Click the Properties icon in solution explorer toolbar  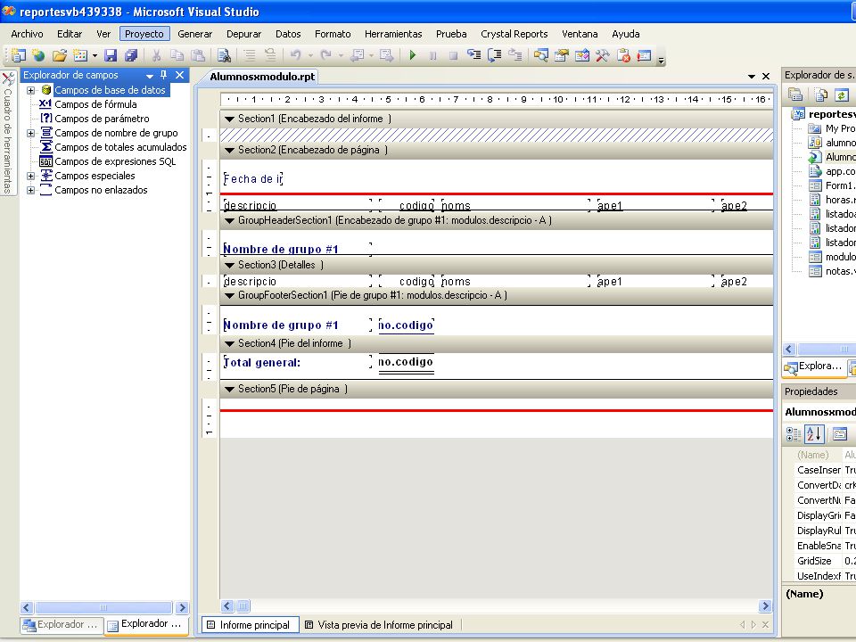(795, 95)
